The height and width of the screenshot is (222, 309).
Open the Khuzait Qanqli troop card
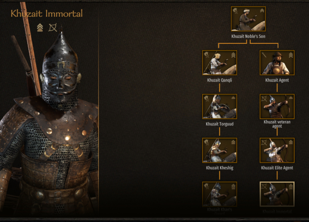(x=220, y=63)
